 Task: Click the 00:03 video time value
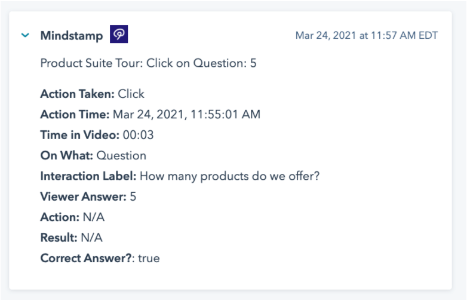[x=138, y=135]
